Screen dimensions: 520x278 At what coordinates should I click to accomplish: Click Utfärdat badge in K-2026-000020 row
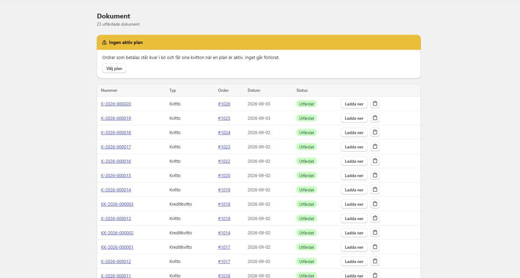pyautogui.click(x=306, y=104)
